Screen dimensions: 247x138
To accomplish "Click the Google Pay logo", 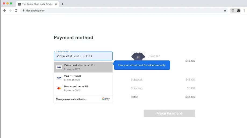I will click(106, 99).
